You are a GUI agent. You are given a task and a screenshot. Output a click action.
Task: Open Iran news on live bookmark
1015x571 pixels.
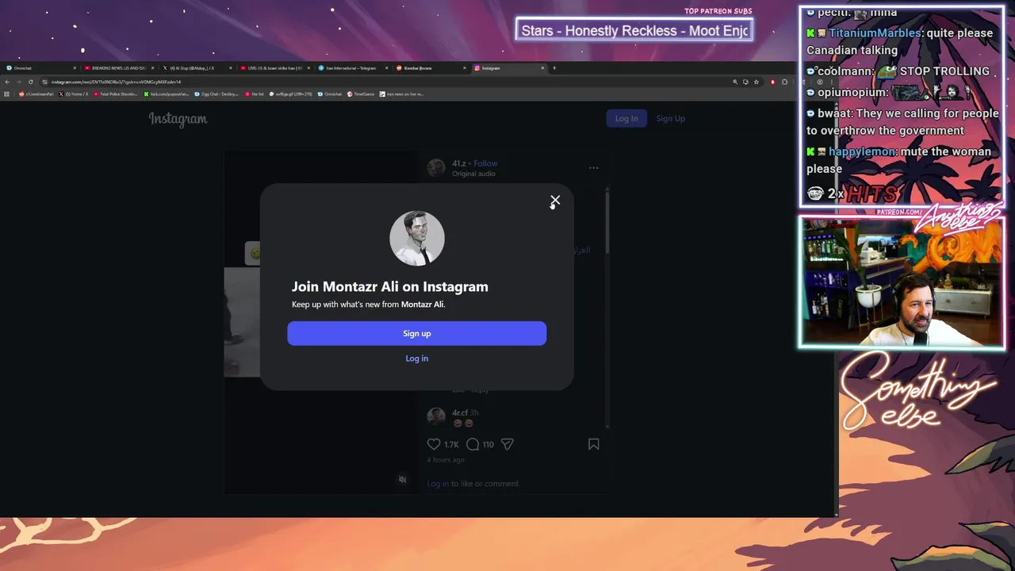402,94
